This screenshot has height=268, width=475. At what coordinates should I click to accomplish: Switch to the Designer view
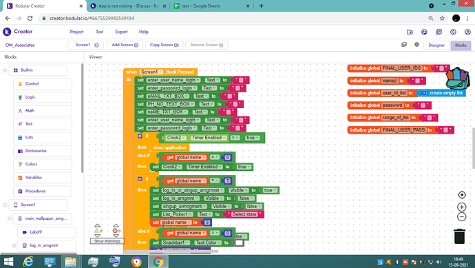[x=436, y=45]
